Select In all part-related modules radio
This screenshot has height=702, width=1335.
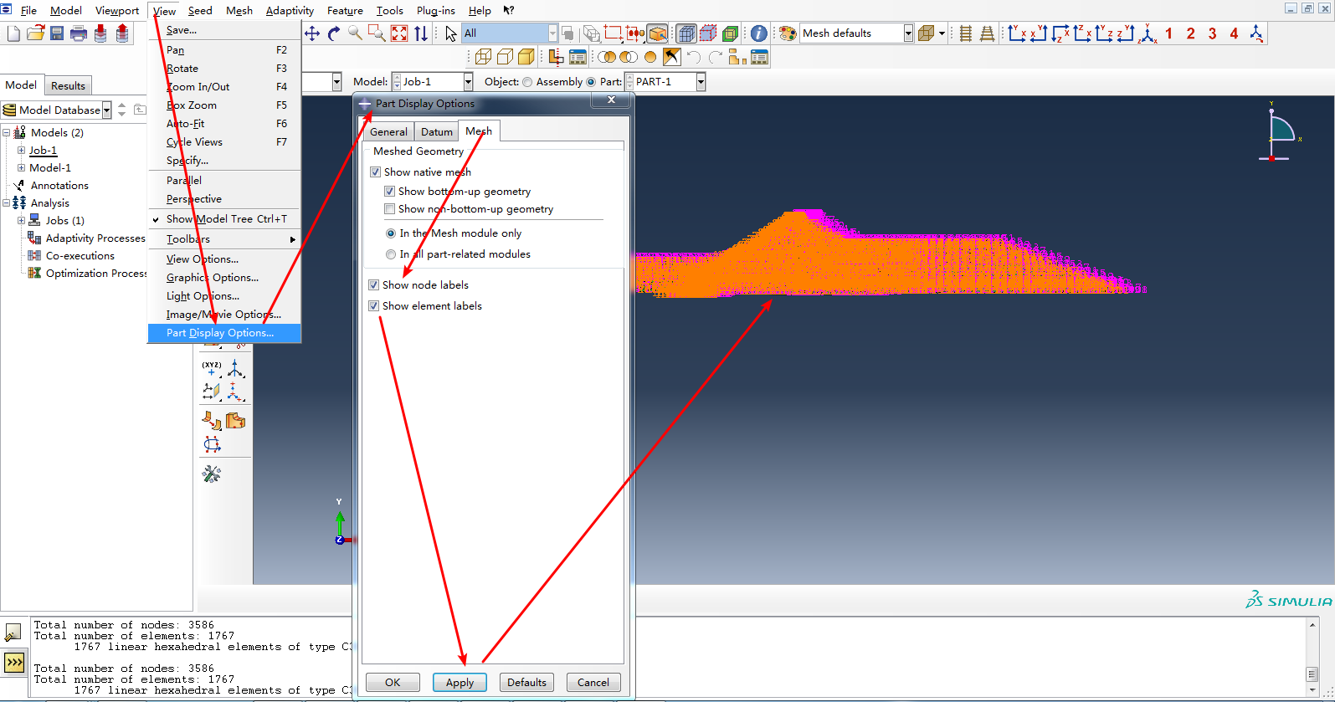(391, 254)
